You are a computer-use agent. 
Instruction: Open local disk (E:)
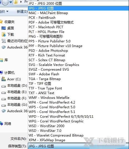coord(17,92)
